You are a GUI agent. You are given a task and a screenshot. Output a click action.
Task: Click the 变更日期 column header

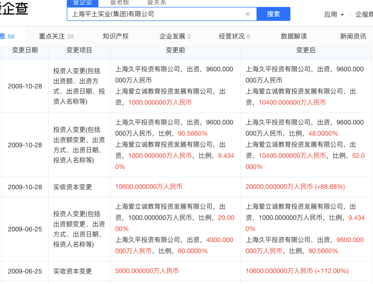click(25, 50)
